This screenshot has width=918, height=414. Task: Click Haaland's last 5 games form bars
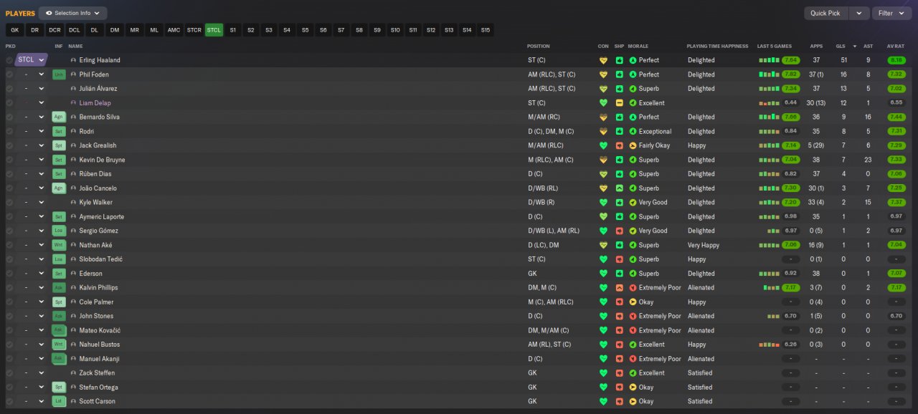point(770,60)
